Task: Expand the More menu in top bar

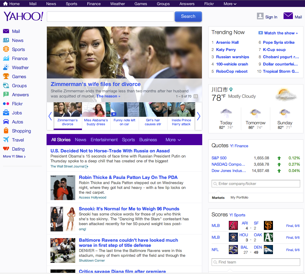Action: [230, 4]
